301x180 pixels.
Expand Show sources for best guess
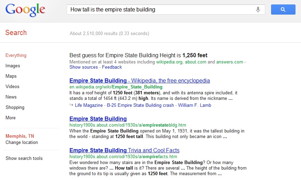[x=84, y=67]
